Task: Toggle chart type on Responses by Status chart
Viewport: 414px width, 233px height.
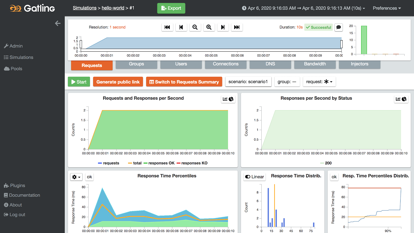Action: [401, 99]
